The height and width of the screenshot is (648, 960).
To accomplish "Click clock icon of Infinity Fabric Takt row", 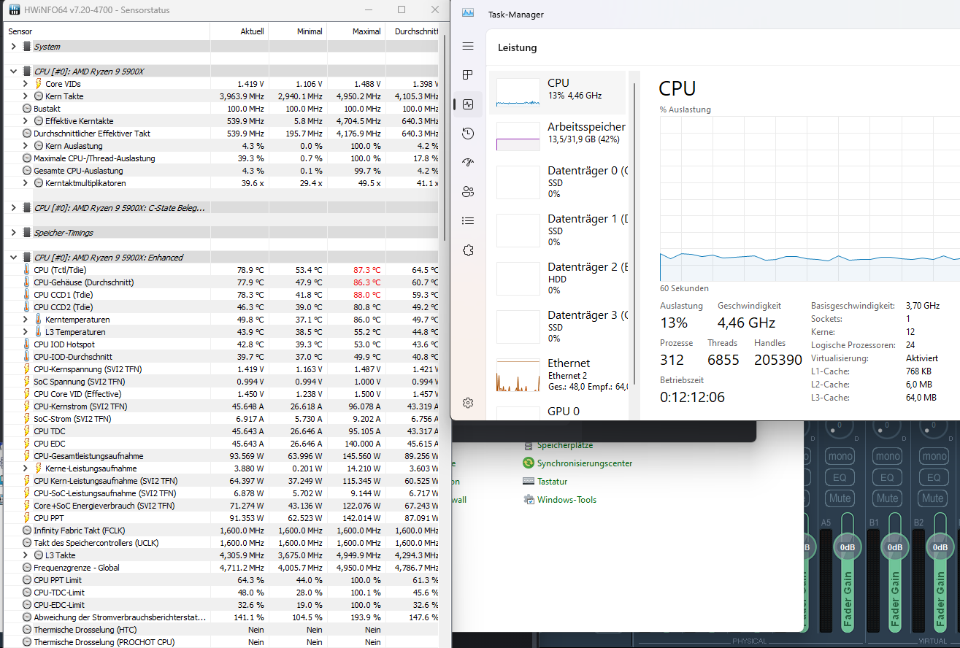I will point(27,531).
